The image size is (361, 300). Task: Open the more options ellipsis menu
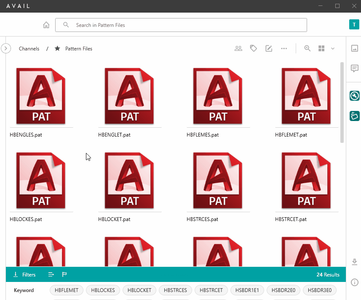pyautogui.click(x=284, y=48)
